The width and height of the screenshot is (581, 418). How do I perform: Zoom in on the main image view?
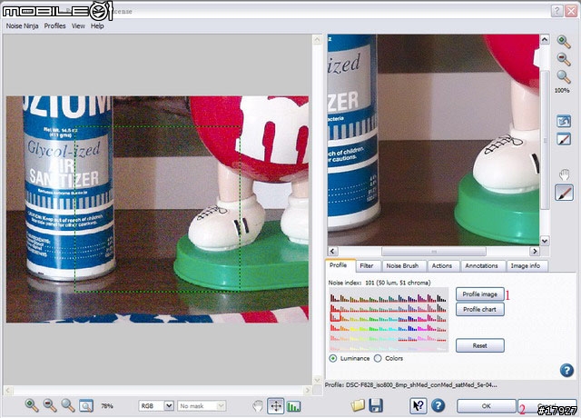(x=32, y=405)
